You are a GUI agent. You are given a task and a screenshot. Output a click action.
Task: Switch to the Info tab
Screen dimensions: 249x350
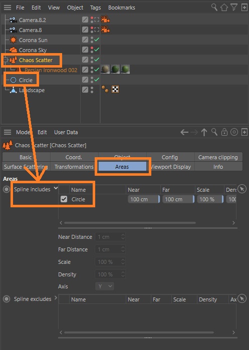218,167
